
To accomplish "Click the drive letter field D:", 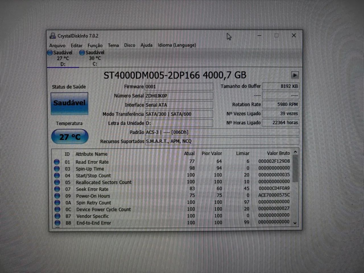I will point(179,123).
